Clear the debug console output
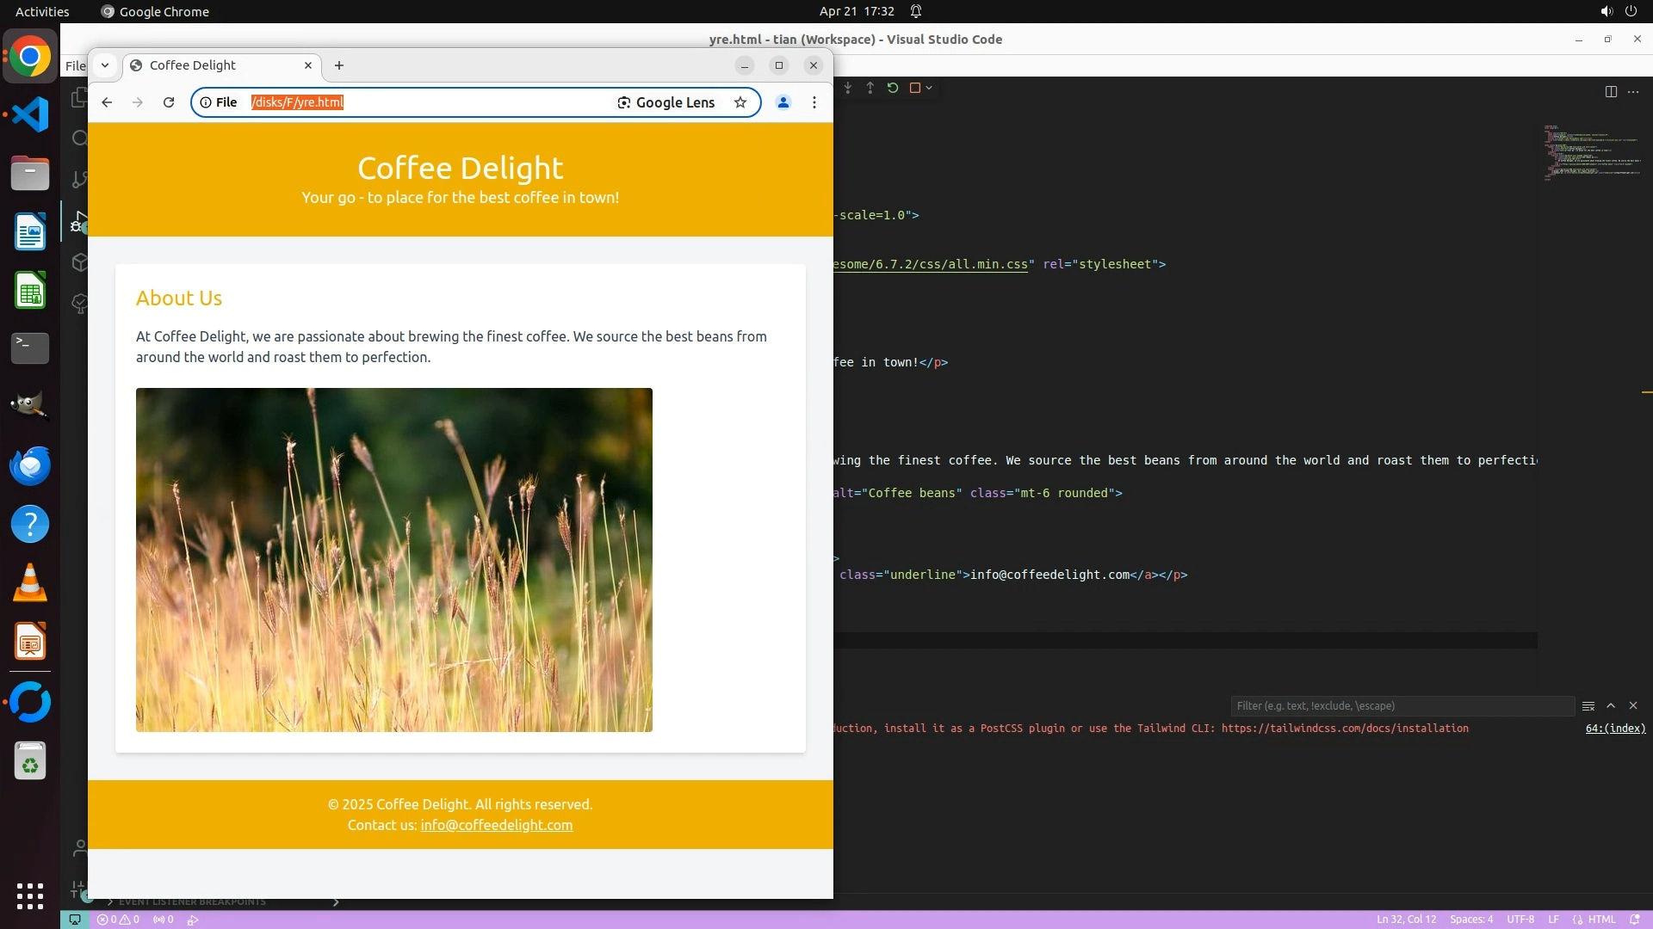 coord(1588,705)
